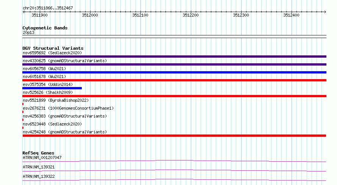Open variant esv3575354 (Uddin2014) label

click(48, 84)
